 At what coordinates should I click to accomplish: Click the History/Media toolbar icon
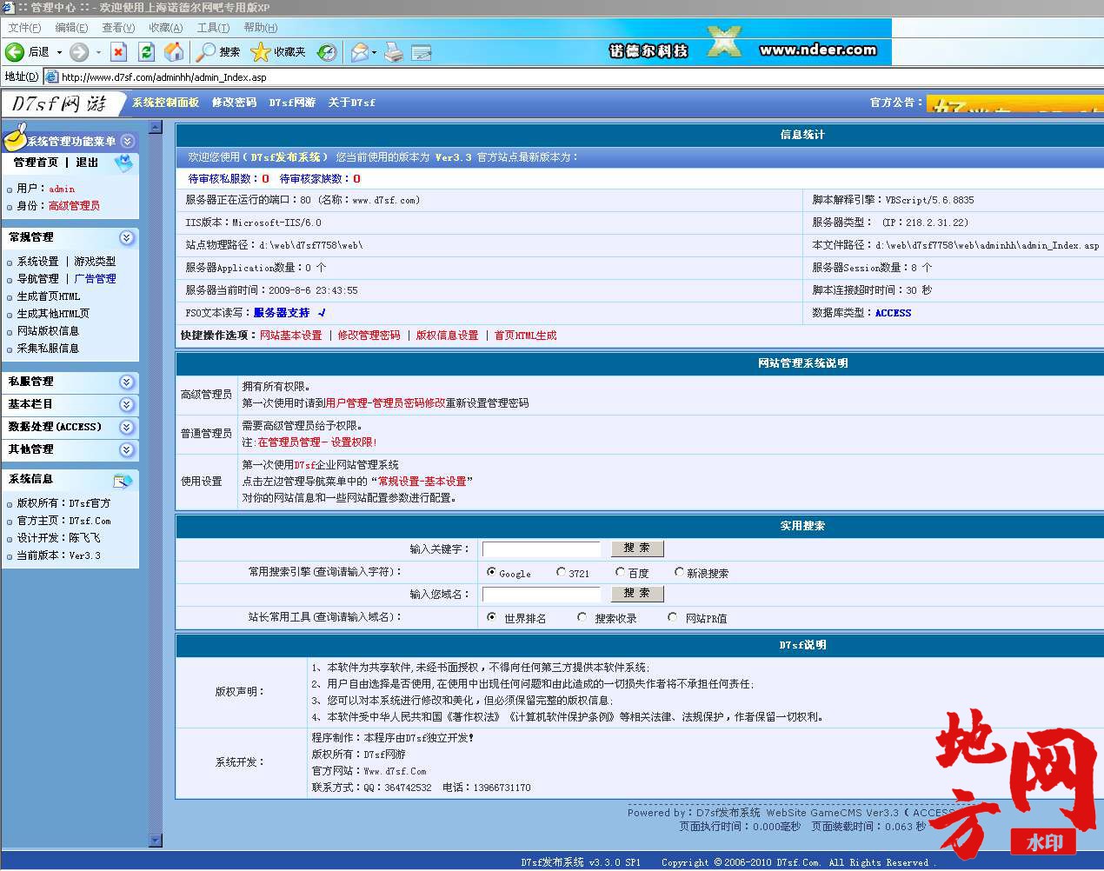[327, 52]
